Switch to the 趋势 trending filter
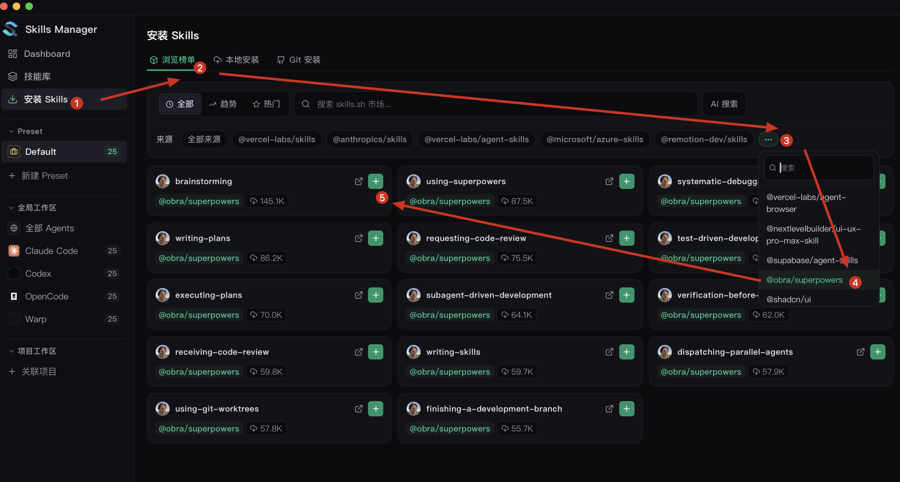900x482 pixels. point(223,104)
